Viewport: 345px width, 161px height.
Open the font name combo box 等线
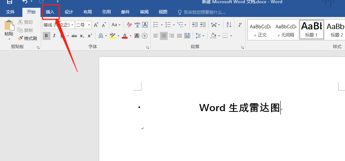(59, 25)
